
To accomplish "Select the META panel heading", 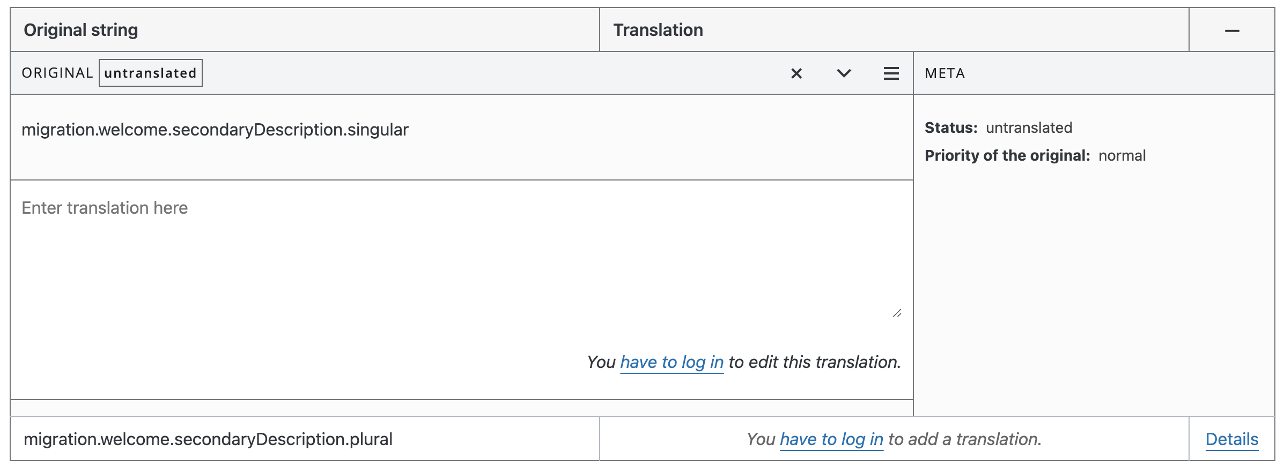I will point(944,74).
